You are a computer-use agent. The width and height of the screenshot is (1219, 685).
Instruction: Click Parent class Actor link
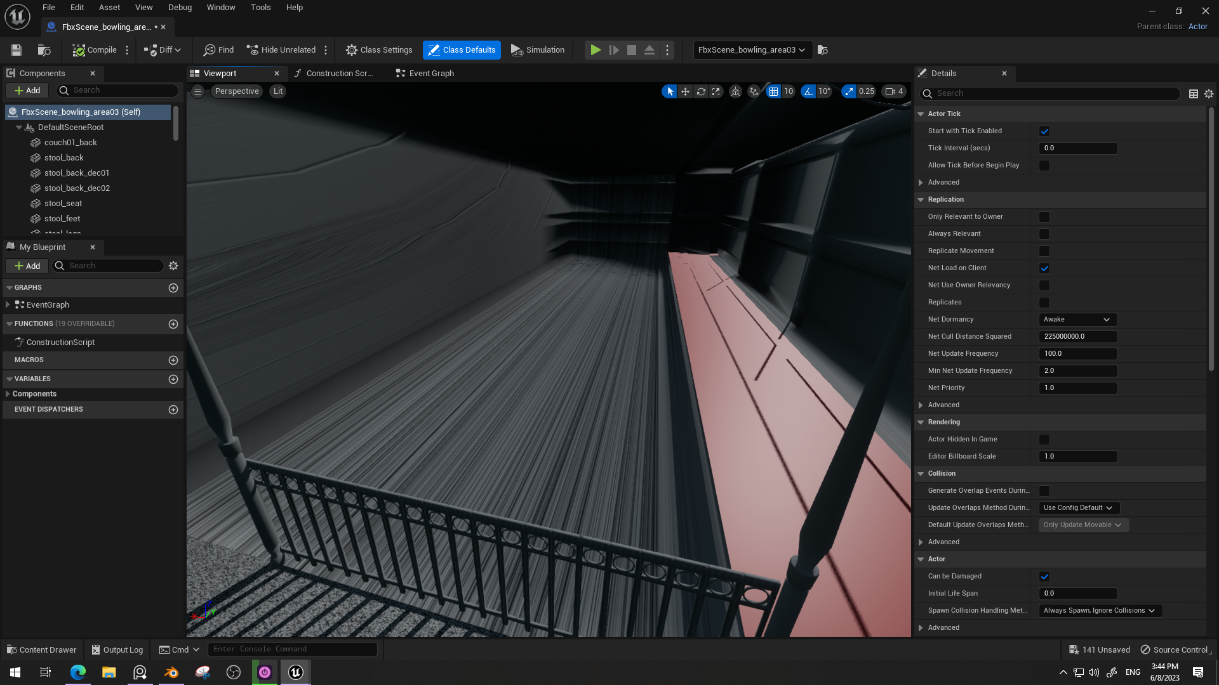1198,27
